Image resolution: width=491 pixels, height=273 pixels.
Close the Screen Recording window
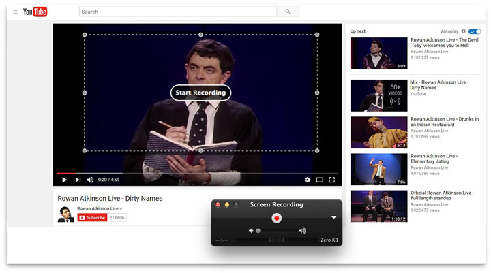click(218, 204)
